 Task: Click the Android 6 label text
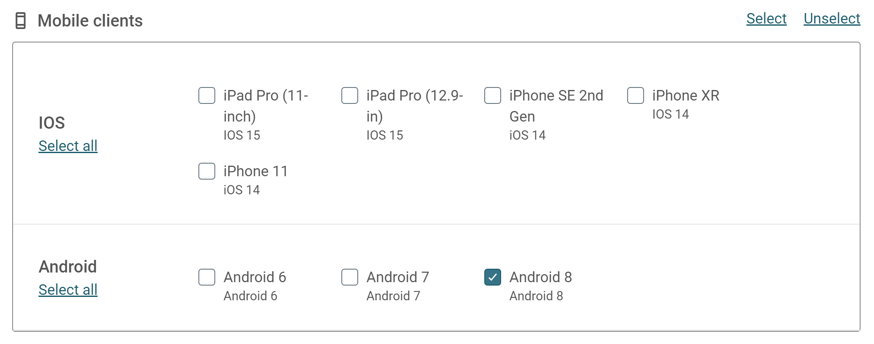pos(255,277)
